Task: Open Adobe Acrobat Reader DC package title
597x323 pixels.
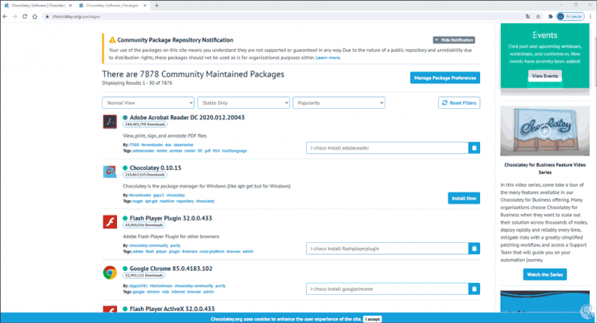Action: 187,117
